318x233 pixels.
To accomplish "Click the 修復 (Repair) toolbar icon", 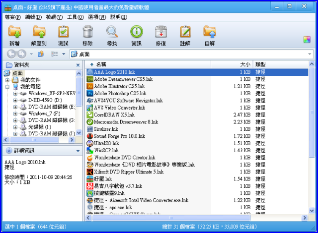I will 160,35.
